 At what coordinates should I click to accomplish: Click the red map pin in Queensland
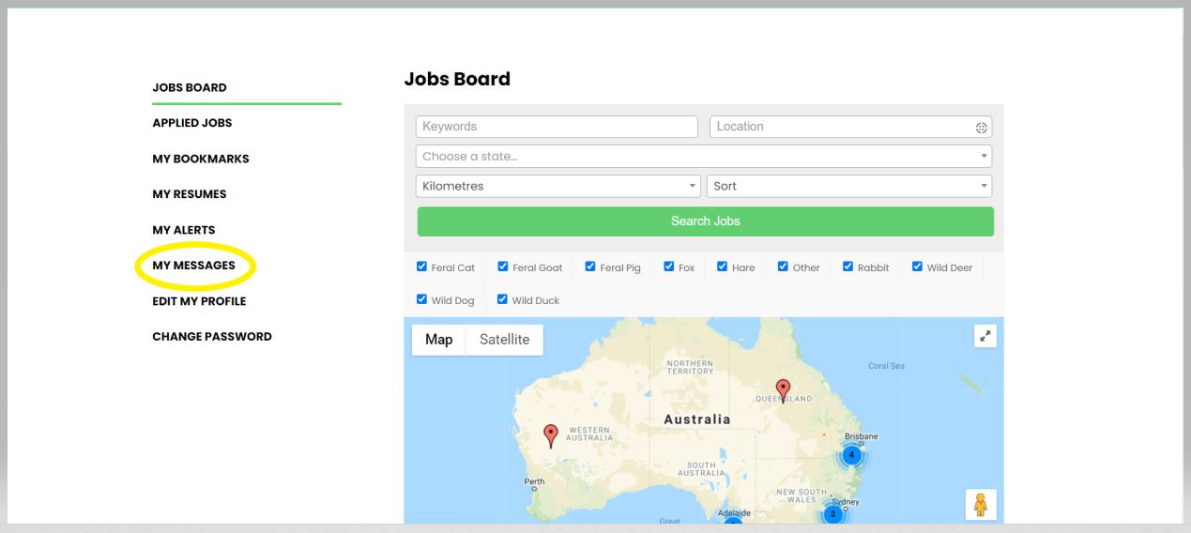(783, 388)
